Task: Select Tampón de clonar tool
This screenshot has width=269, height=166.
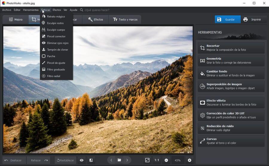Action: 56,50
